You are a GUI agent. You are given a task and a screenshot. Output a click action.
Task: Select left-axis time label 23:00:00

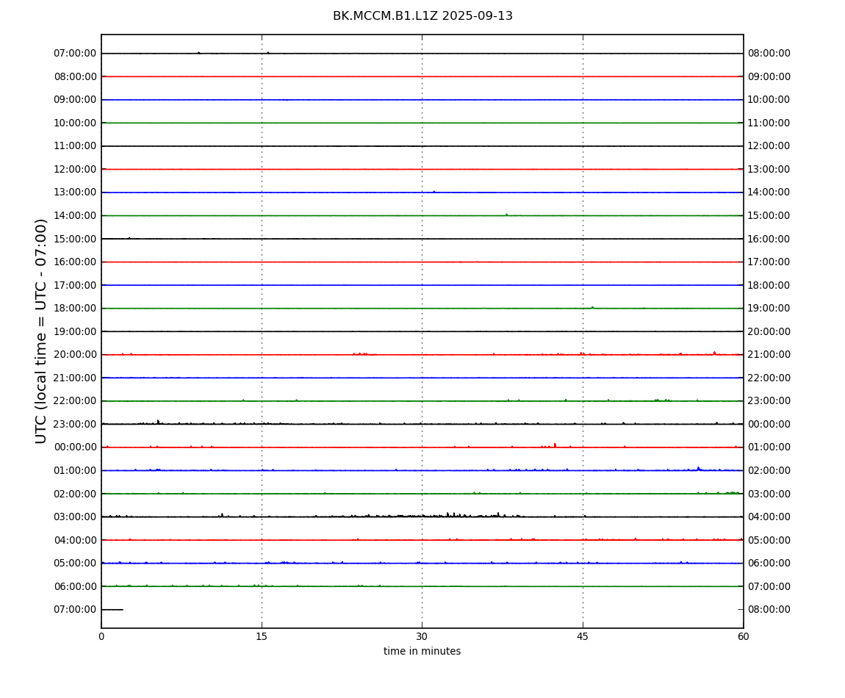click(x=76, y=424)
